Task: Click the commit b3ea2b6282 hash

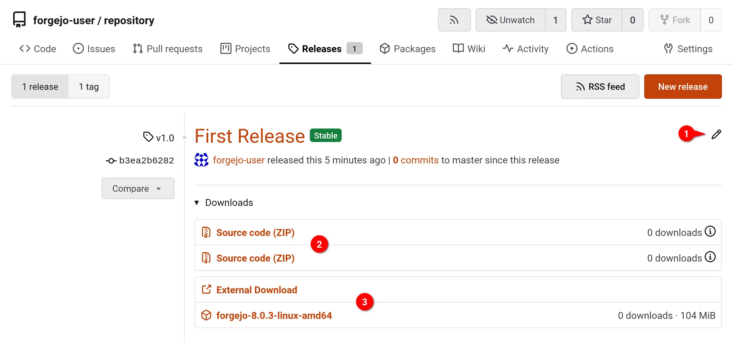Action: pos(146,161)
